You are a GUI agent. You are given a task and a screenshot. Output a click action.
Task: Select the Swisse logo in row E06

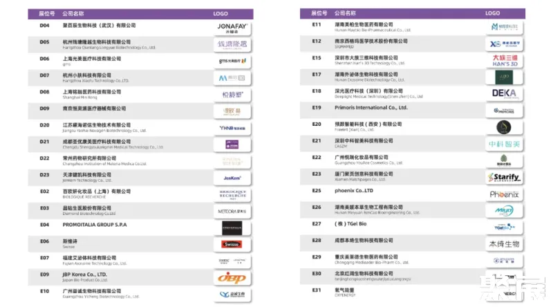coord(232,244)
